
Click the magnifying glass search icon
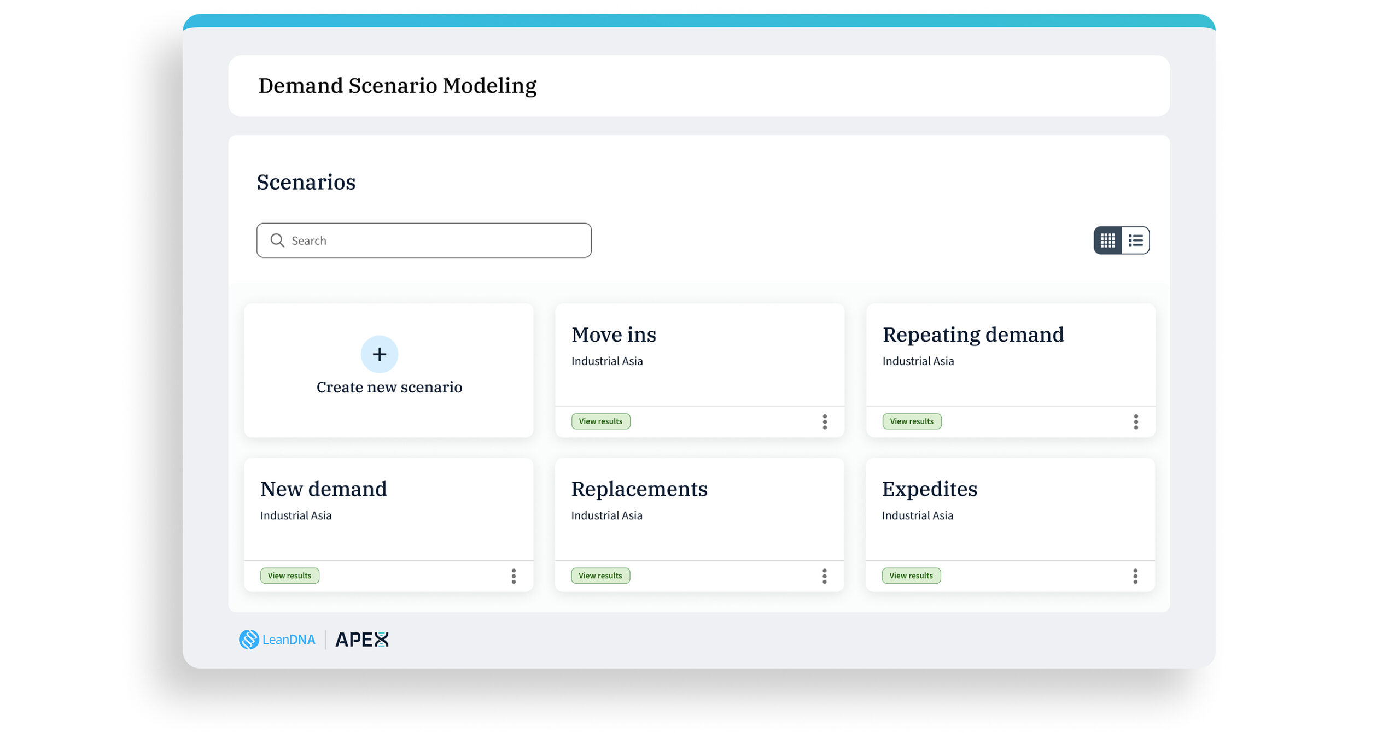point(277,241)
